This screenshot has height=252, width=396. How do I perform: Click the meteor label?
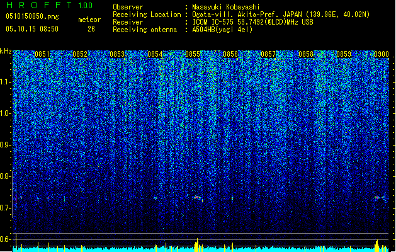pos(89,20)
